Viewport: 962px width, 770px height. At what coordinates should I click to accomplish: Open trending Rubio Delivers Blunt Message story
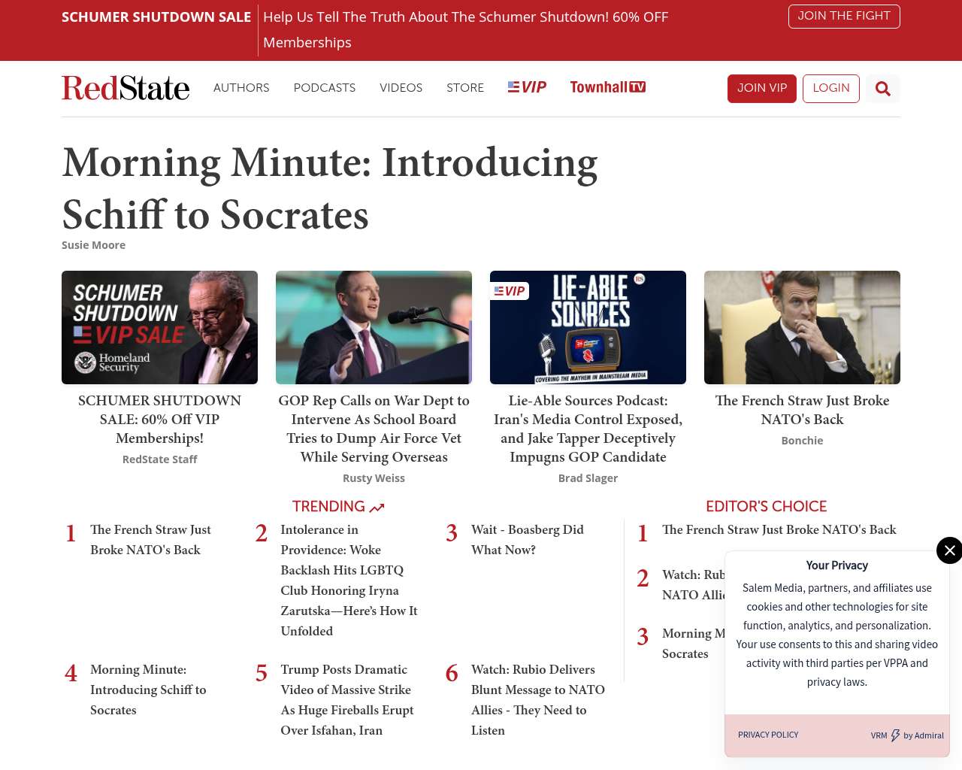click(x=538, y=700)
